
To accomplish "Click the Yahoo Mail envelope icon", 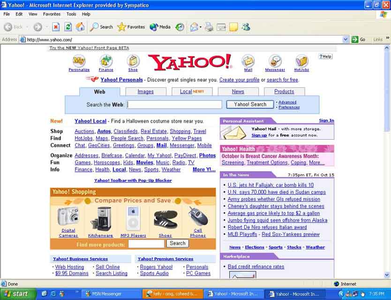I will (x=248, y=61).
